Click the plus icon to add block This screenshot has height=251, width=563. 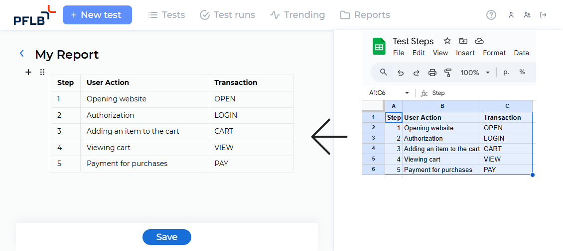(x=28, y=72)
